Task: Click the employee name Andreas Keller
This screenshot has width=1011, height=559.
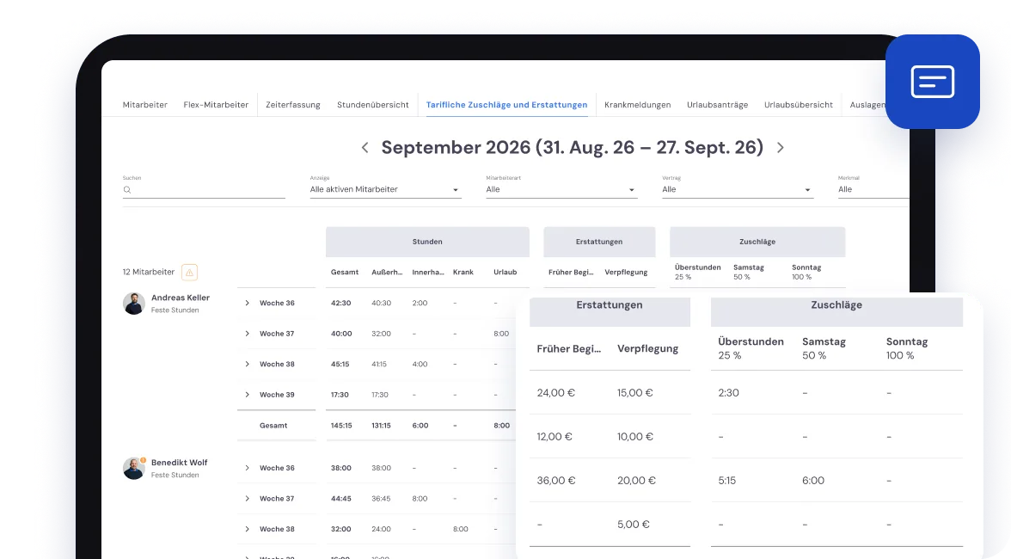Action: [x=181, y=298]
